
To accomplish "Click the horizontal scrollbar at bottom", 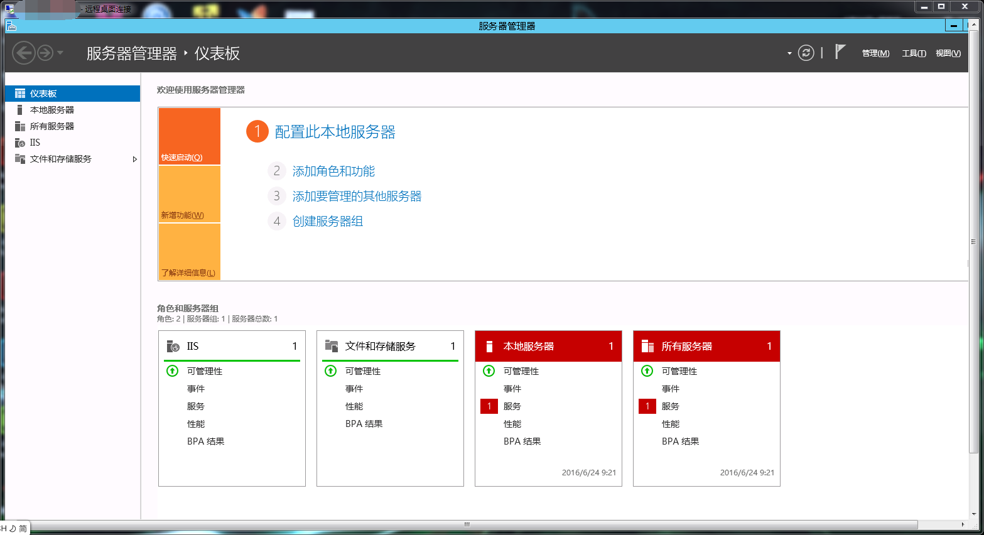I will coord(467,524).
